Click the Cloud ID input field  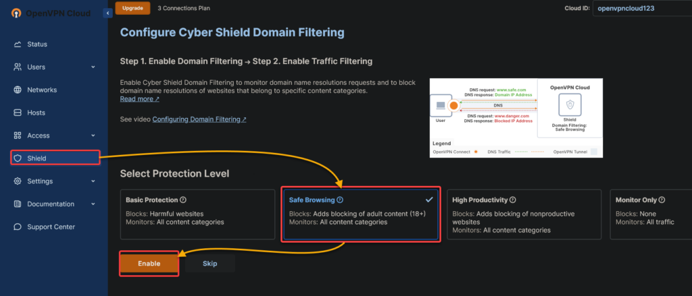[642, 9]
